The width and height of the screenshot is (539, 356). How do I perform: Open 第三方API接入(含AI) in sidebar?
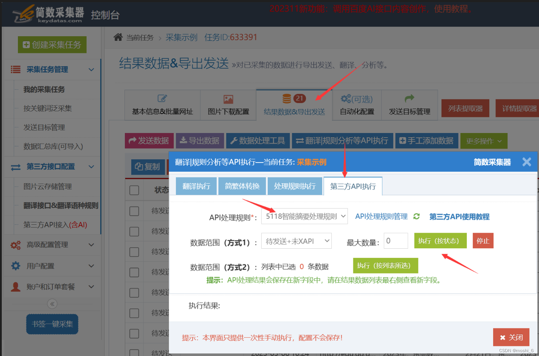pyautogui.click(x=55, y=225)
